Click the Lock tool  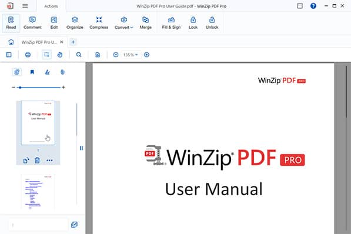coord(193,23)
